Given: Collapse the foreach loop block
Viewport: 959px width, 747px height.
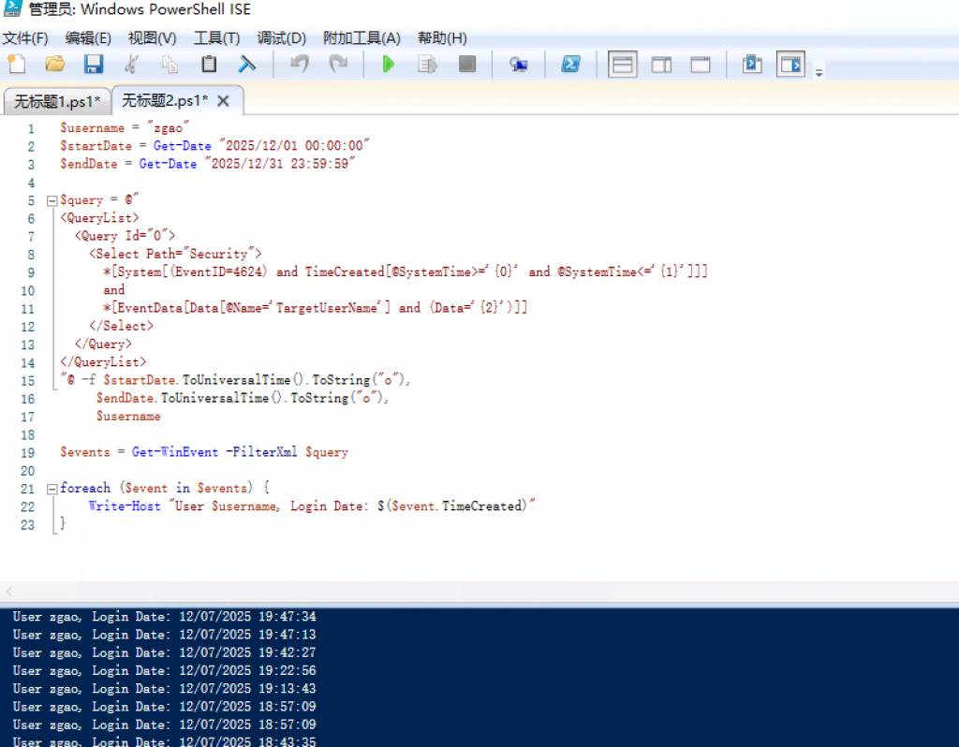Looking at the screenshot, I should click(x=52, y=489).
